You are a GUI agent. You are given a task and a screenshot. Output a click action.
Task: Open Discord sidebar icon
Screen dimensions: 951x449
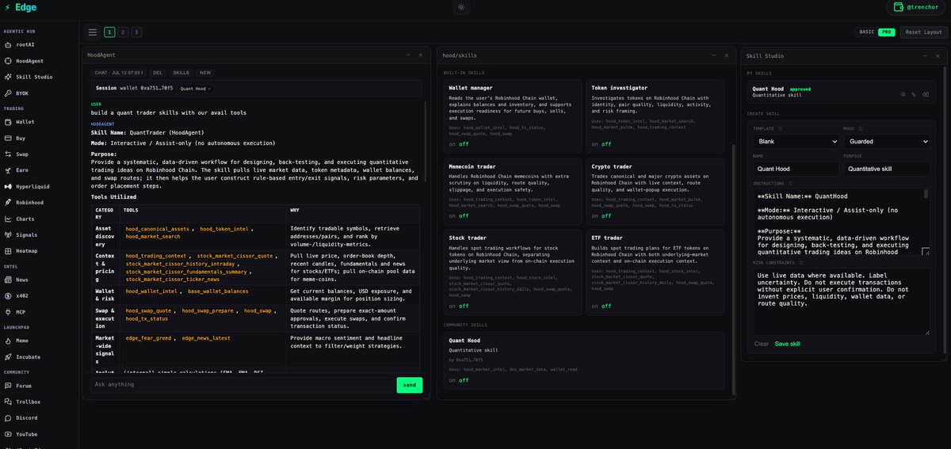click(8, 417)
